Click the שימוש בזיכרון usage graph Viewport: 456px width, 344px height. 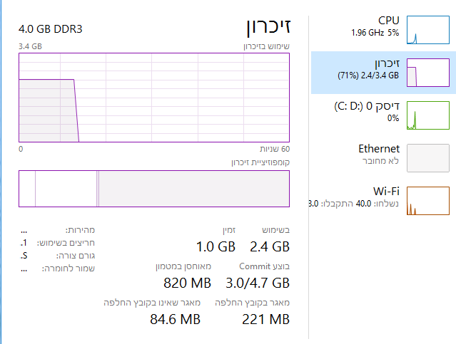click(x=154, y=99)
